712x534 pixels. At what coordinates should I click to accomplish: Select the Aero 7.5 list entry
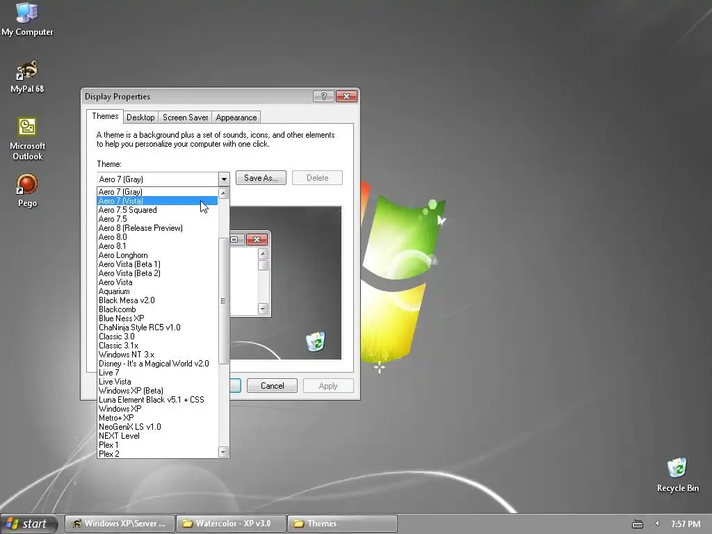(158, 219)
